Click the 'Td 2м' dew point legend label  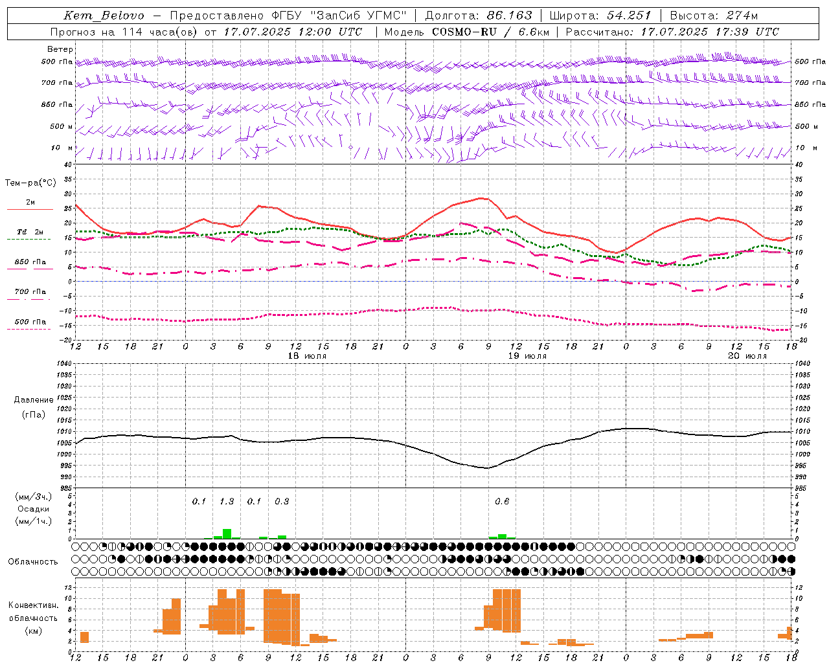(x=30, y=232)
